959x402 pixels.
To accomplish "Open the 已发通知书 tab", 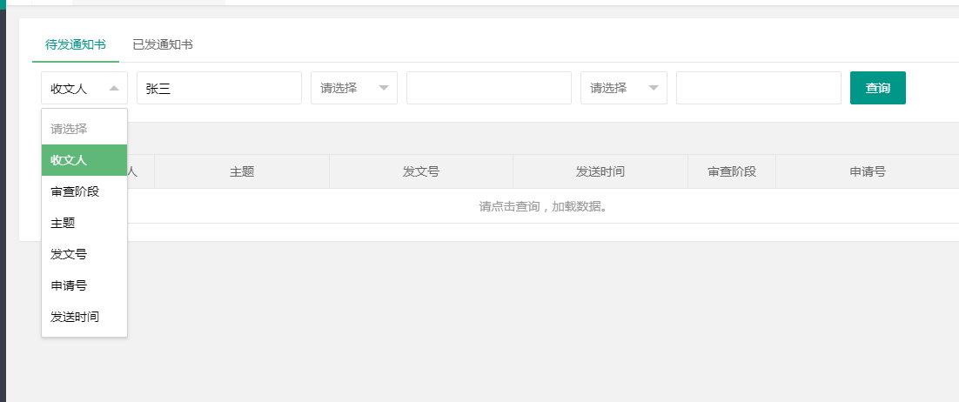I will pos(163,44).
